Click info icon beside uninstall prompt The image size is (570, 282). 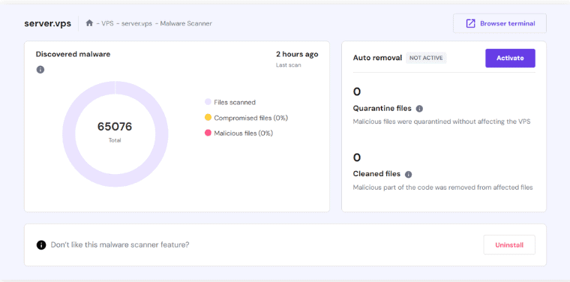(41, 245)
